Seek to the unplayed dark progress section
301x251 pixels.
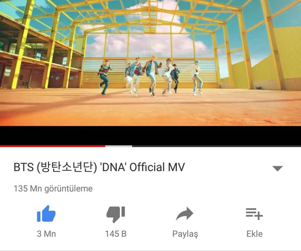(x=217, y=146)
